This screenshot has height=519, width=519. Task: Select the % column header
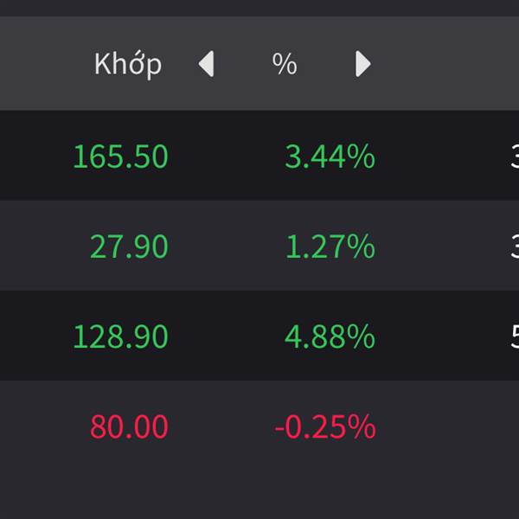click(285, 64)
